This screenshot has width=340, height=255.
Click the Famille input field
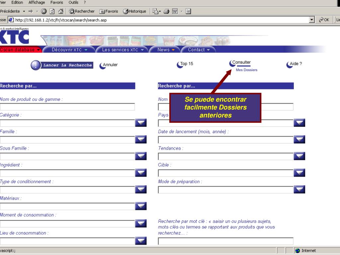coord(67,140)
